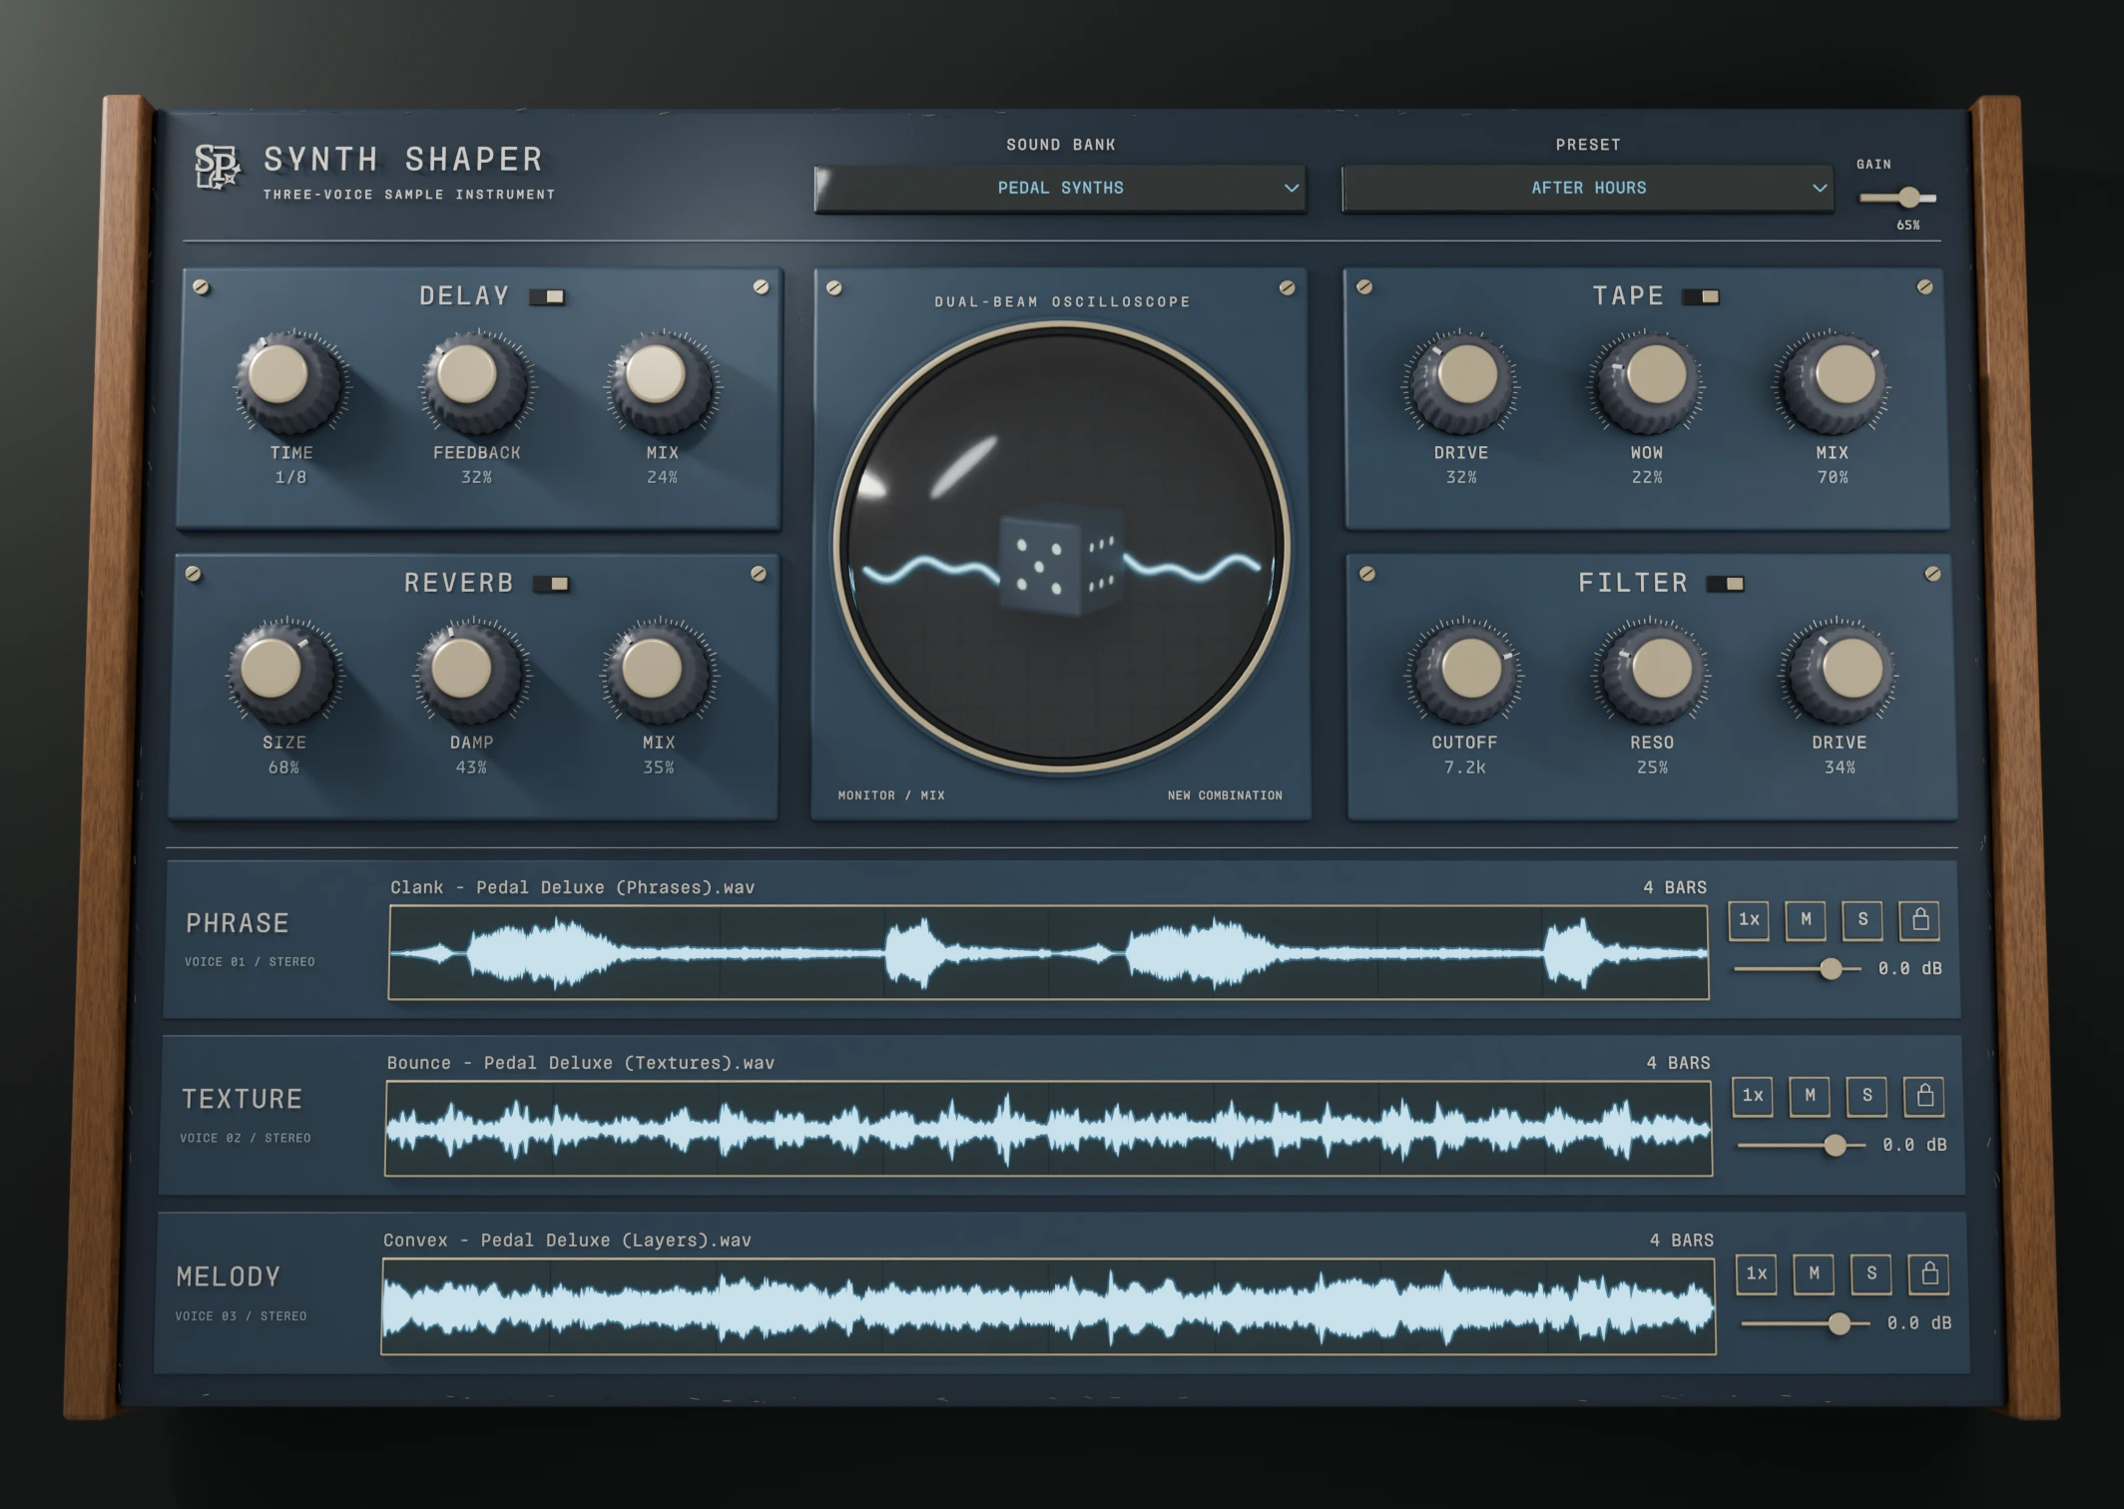This screenshot has width=2124, height=1509.
Task: Adjust the Texture voice volume slider
Action: (x=1802, y=1145)
